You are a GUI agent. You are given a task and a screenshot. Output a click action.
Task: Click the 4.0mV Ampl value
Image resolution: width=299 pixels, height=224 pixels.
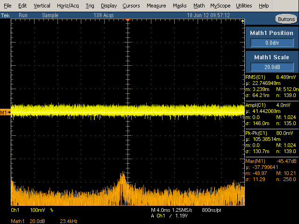coord(283,105)
